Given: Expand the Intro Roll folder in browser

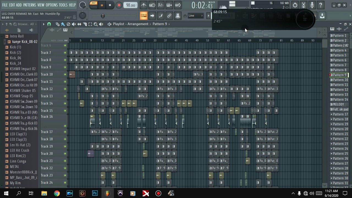Looking at the screenshot, I should [x=17, y=36].
